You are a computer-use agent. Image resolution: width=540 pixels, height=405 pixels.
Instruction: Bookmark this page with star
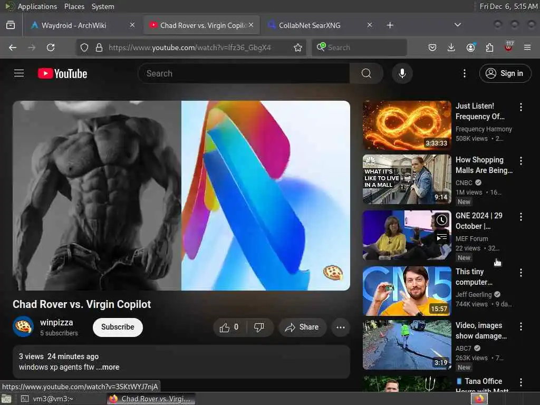[298, 47]
